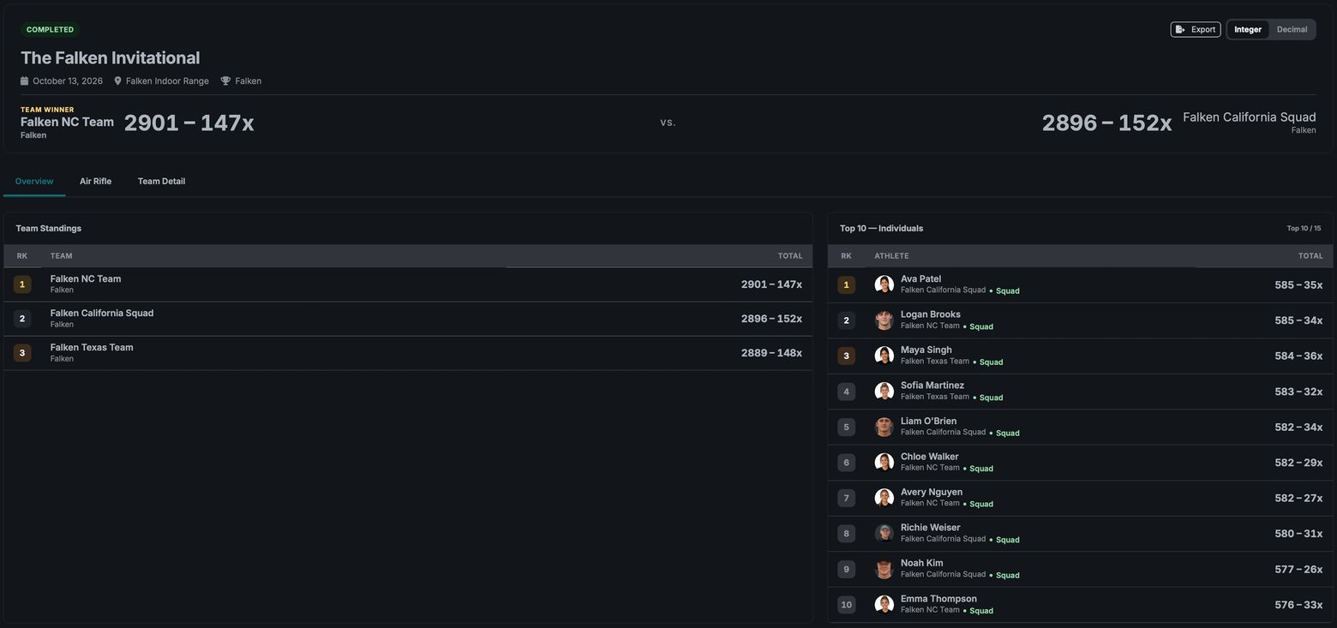Click the Export file icon
The width and height of the screenshot is (1337, 628).
point(1180,29)
